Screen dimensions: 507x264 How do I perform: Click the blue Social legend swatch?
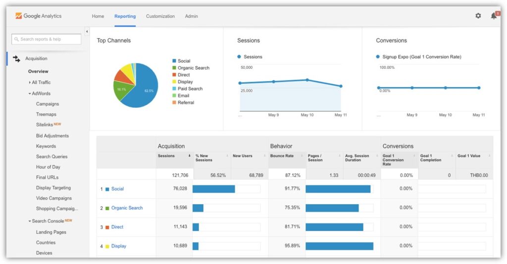174,61
